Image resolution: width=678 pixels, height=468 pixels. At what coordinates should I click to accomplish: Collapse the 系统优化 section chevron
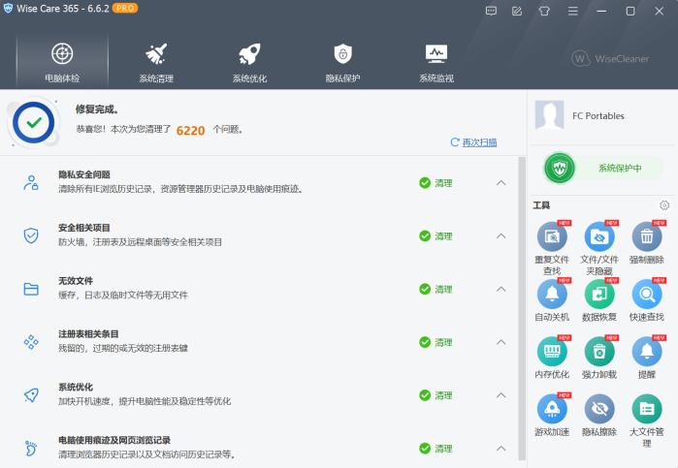coord(500,395)
